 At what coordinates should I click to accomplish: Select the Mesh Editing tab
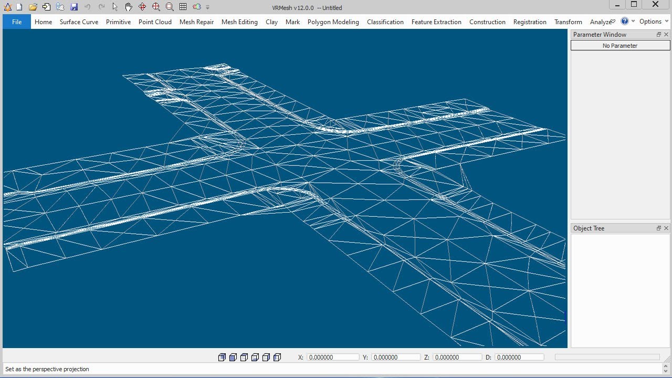tap(239, 22)
